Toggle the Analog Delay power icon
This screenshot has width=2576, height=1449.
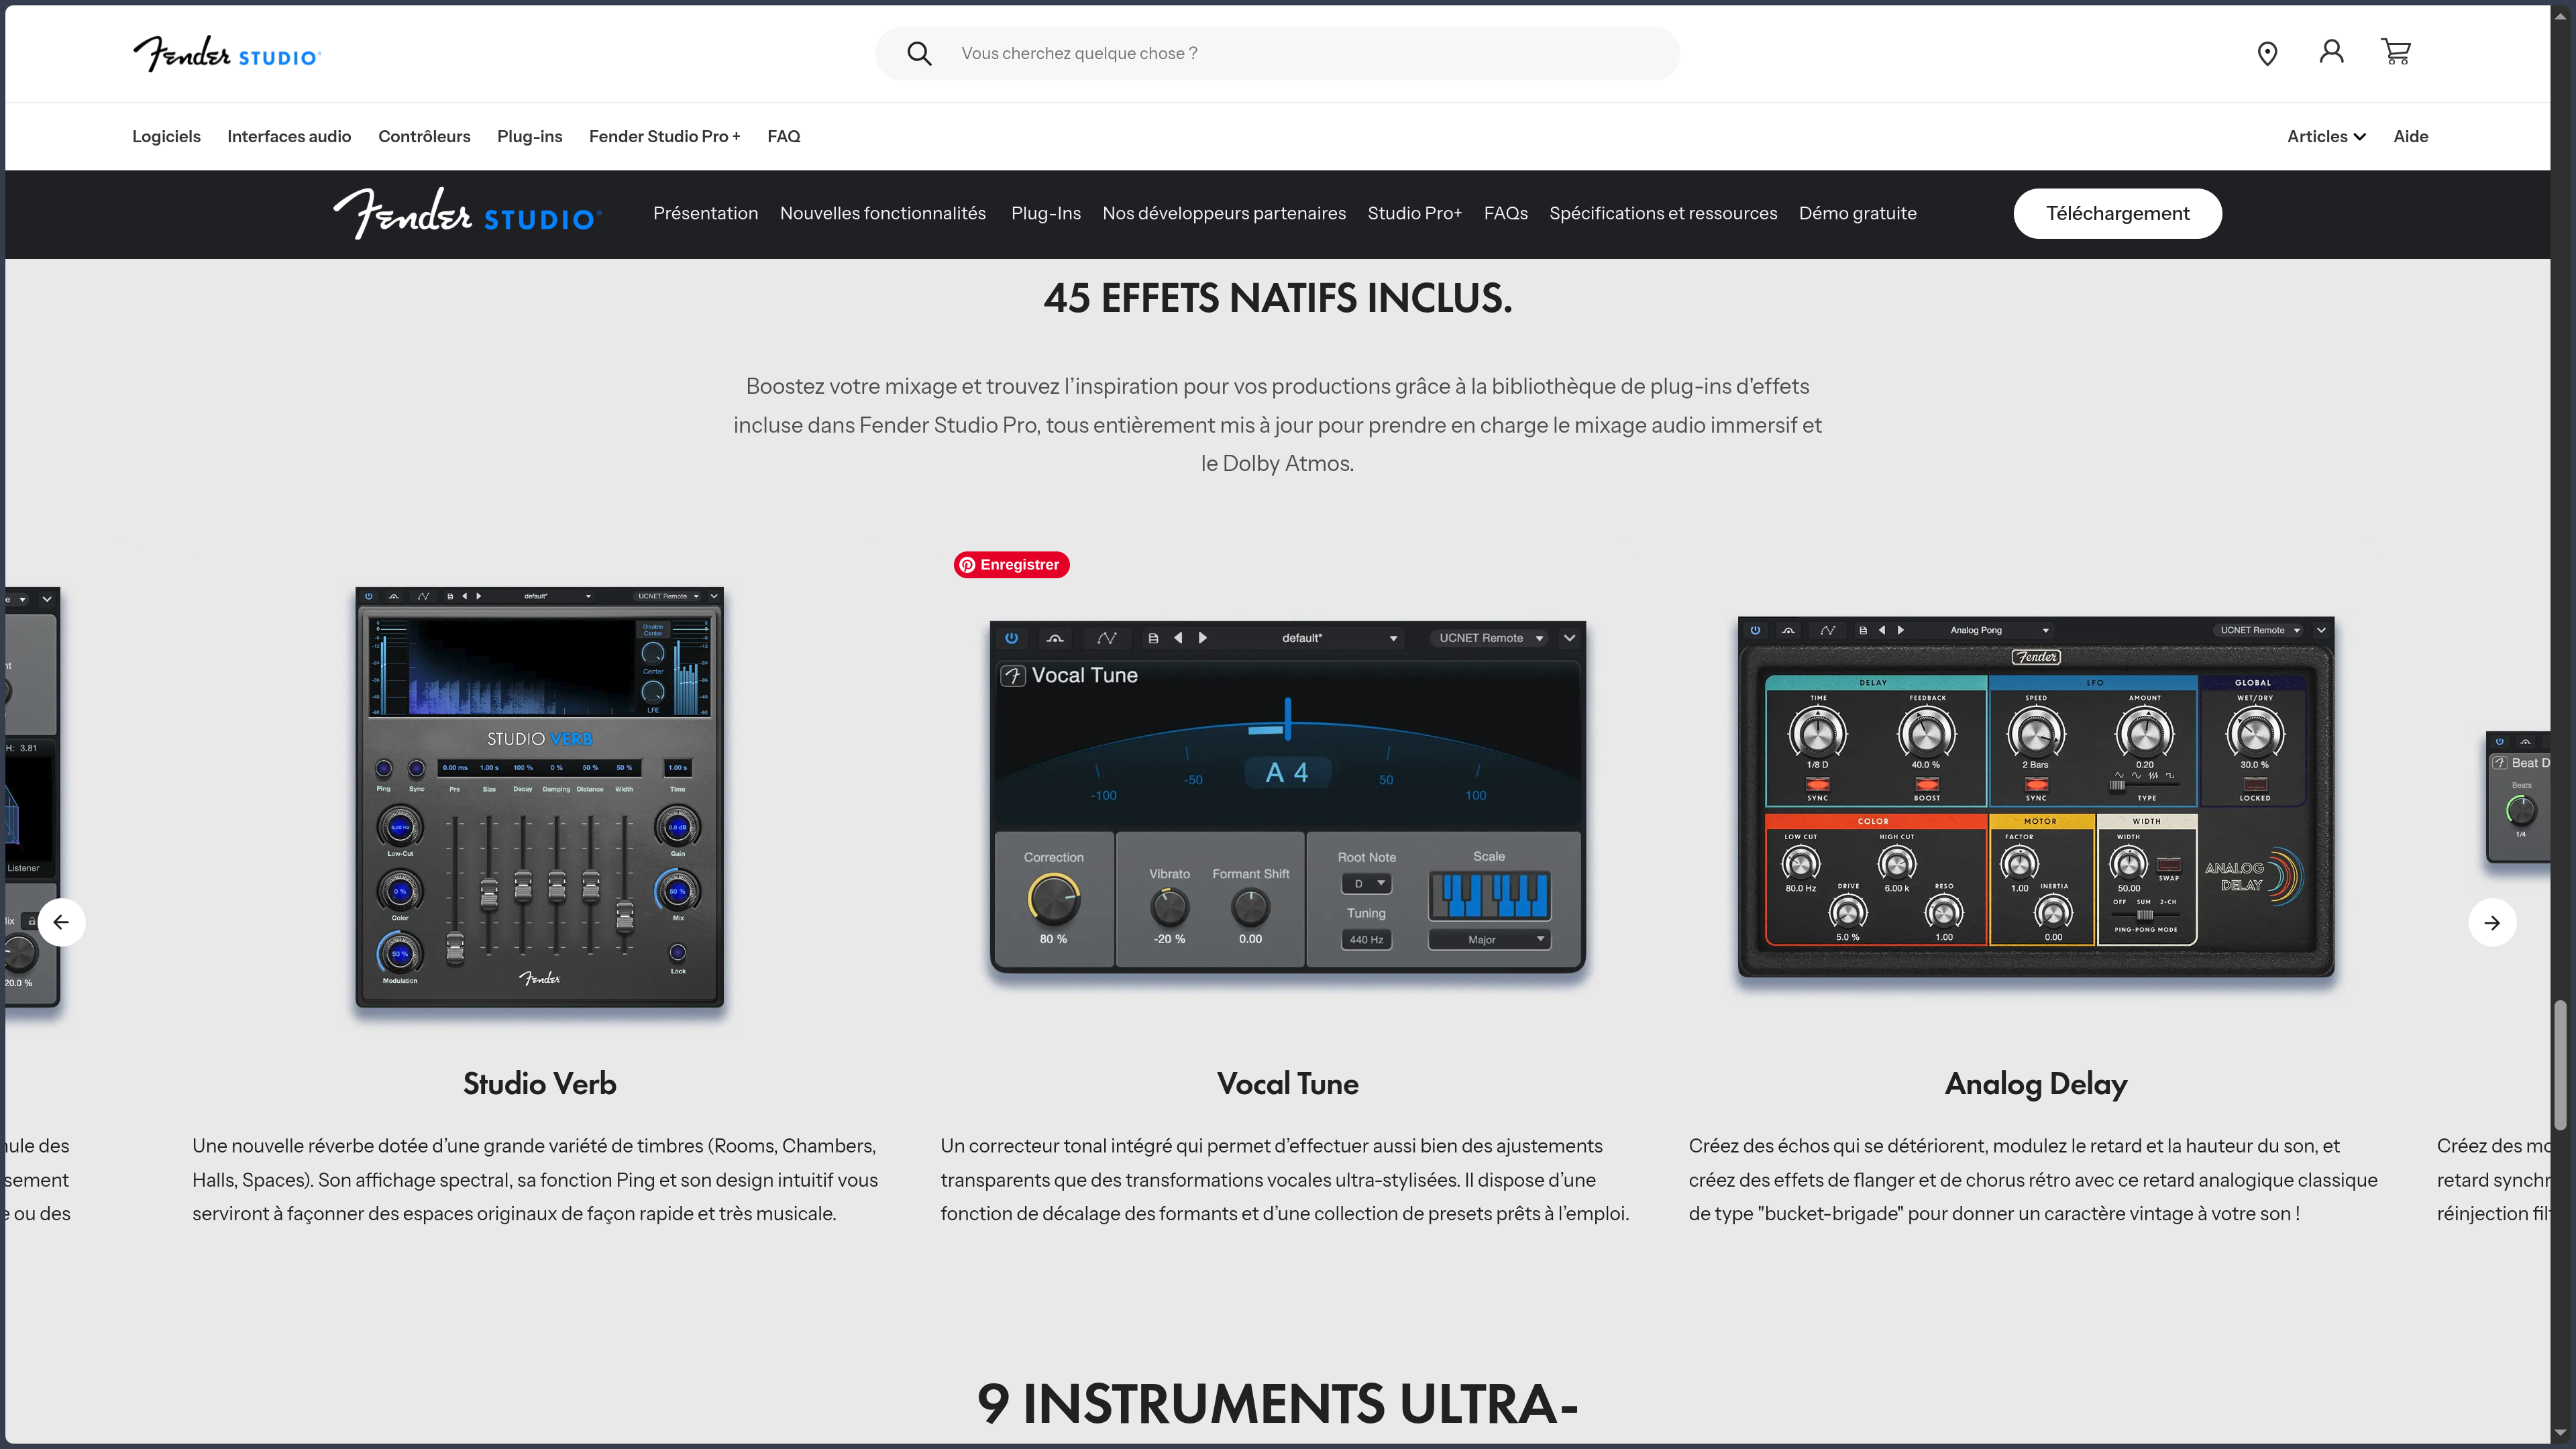(x=1755, y=630)
